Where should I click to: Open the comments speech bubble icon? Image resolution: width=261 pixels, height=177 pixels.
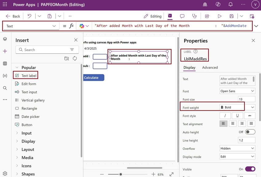click(x=182, y=16)
